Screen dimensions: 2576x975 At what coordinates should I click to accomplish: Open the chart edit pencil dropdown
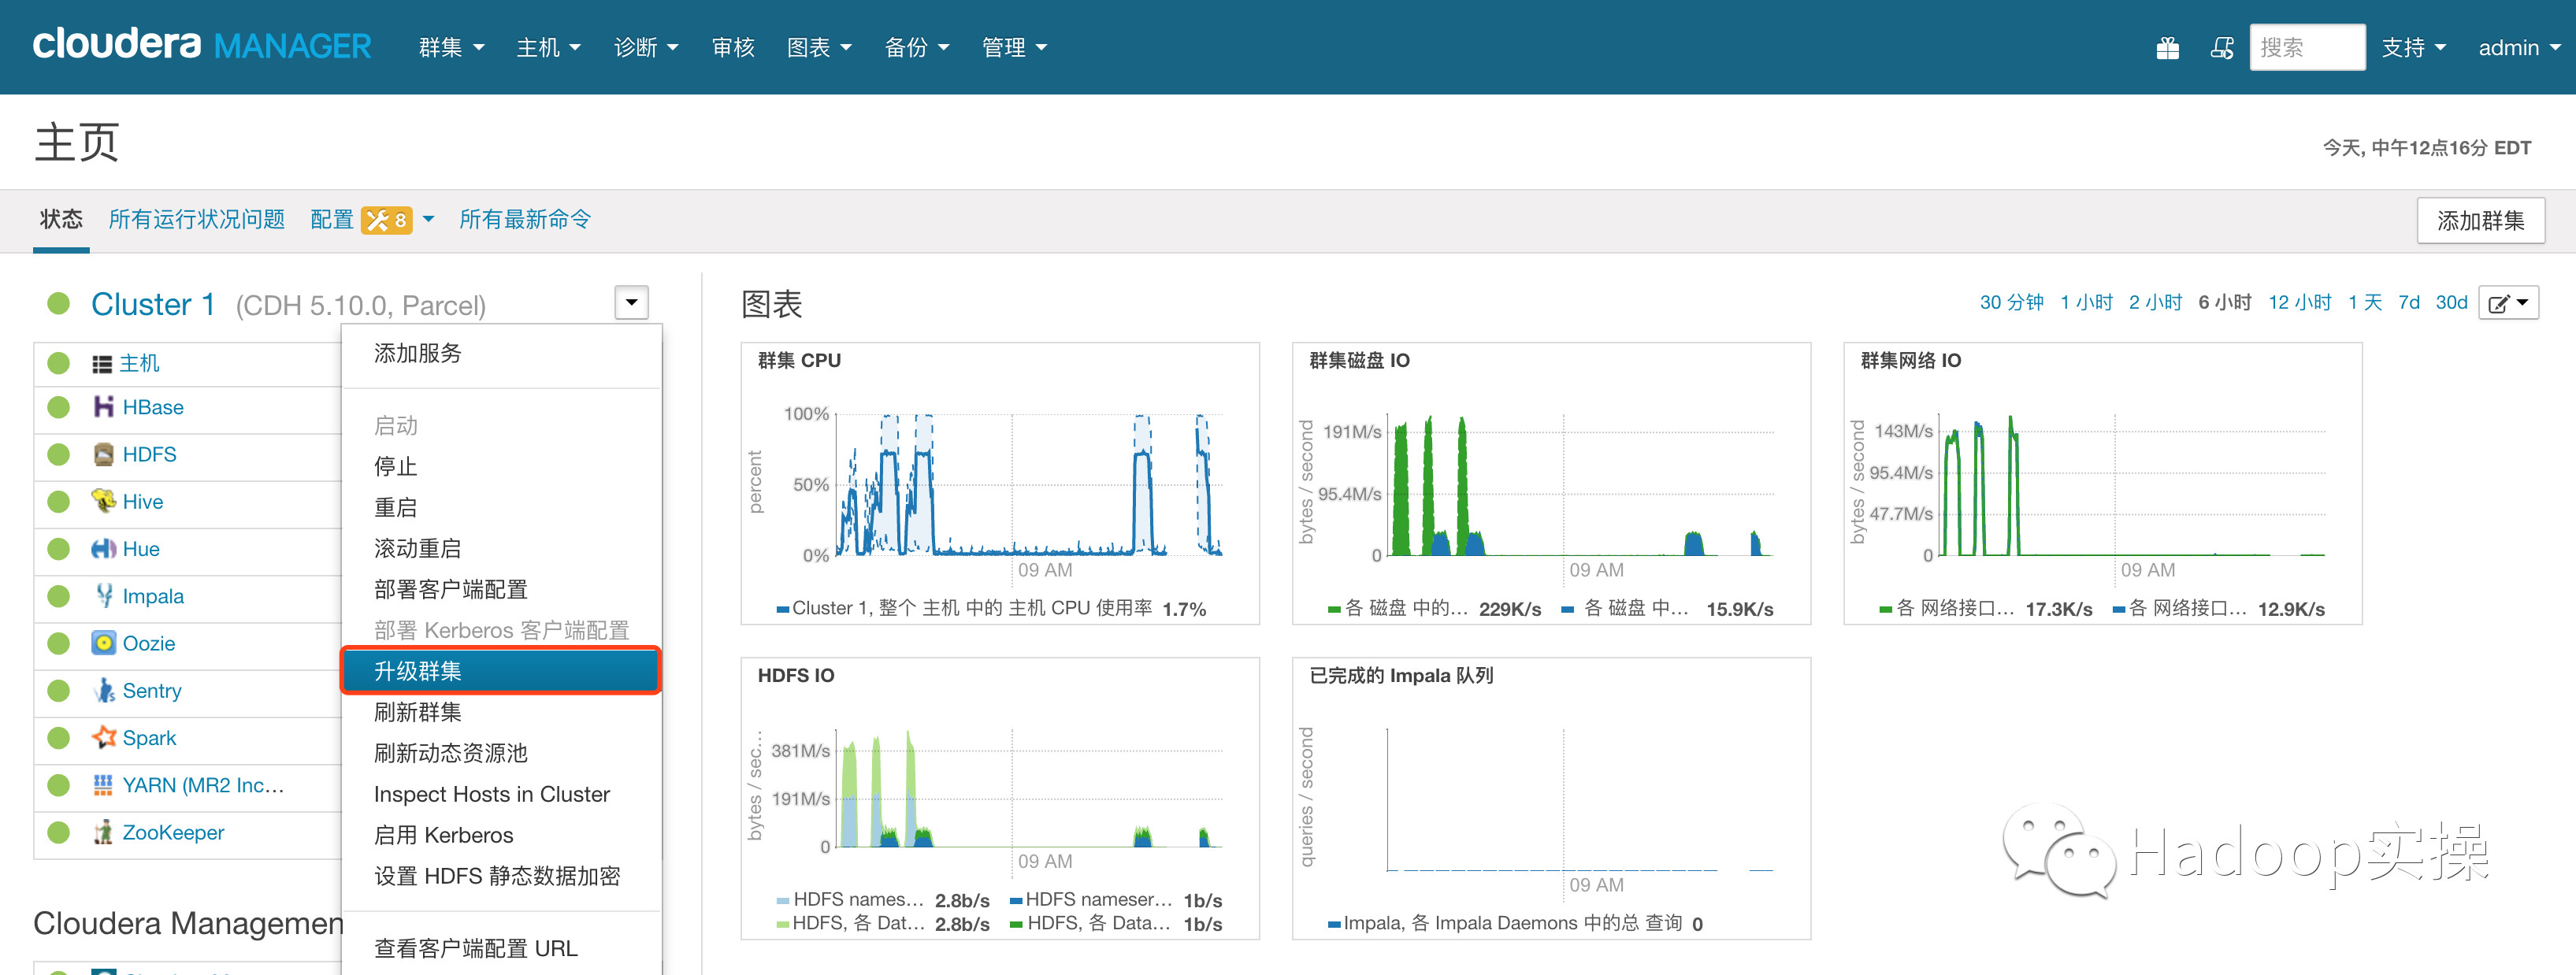[2509, 303]
